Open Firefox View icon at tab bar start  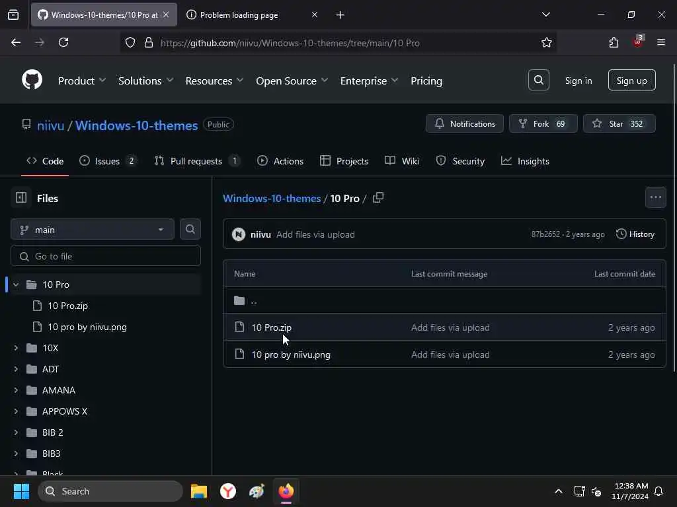[13, 15]
